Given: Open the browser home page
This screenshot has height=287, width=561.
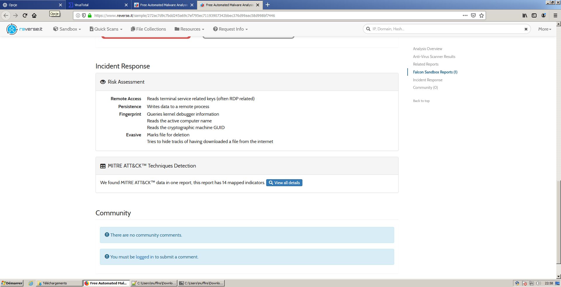Looking at the screenshot, I should (x=34, y=15).
